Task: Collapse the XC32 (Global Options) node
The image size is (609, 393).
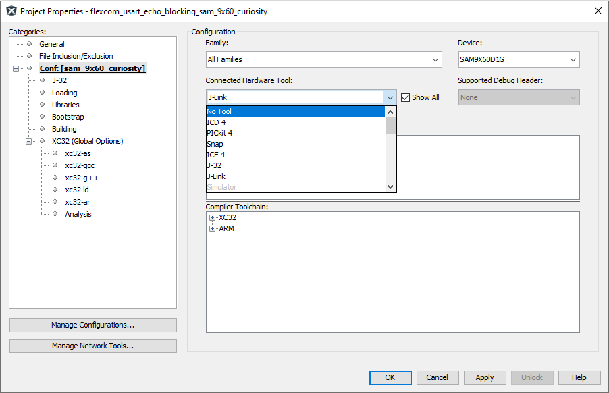Action: click(x=29, y=141)
